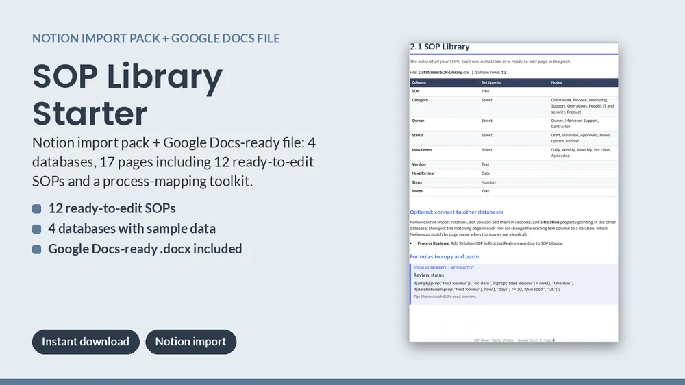This screenshot has height=385, width=685.
Task: Click the 'Steps' row label in table
Action: tap(416, 182)
